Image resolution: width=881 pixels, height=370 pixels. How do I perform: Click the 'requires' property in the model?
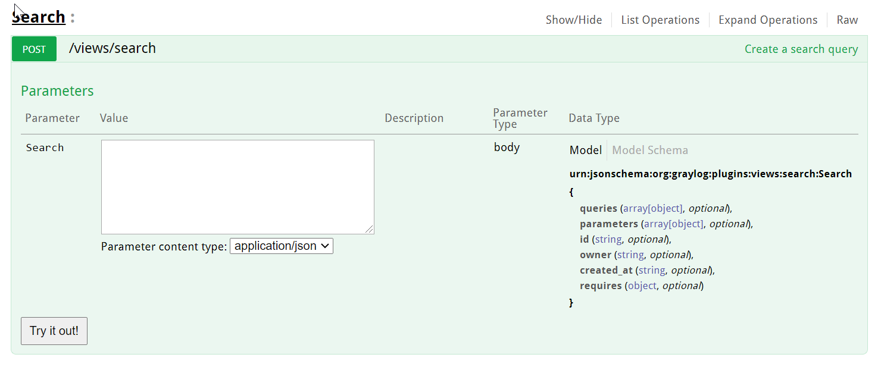(x=600, y=286)
